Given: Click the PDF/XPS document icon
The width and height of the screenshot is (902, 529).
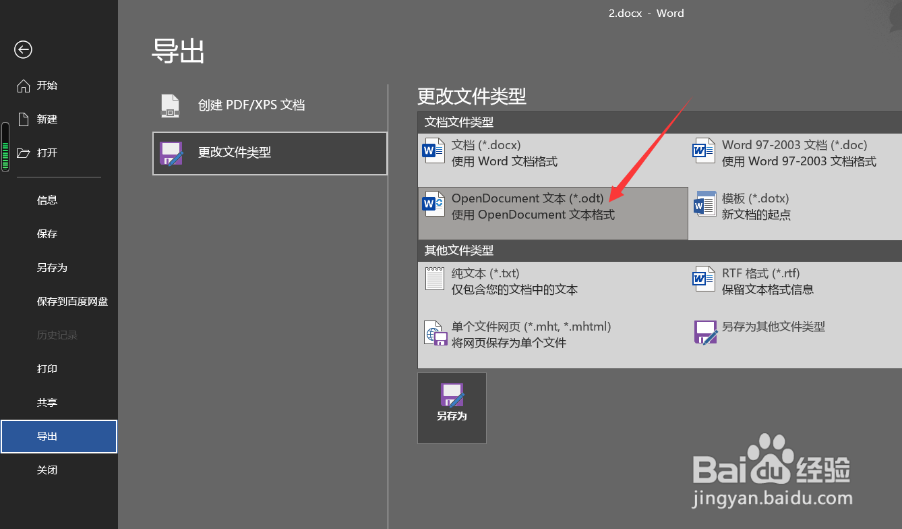Looking at the screenshot, I should click(171, 106).
